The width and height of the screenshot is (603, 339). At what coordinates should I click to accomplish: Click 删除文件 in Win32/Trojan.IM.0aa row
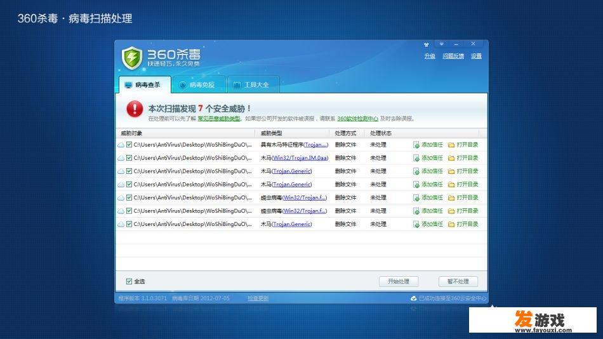[345, 158]
